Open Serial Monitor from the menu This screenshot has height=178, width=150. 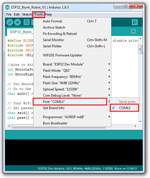tap(72, 40)
